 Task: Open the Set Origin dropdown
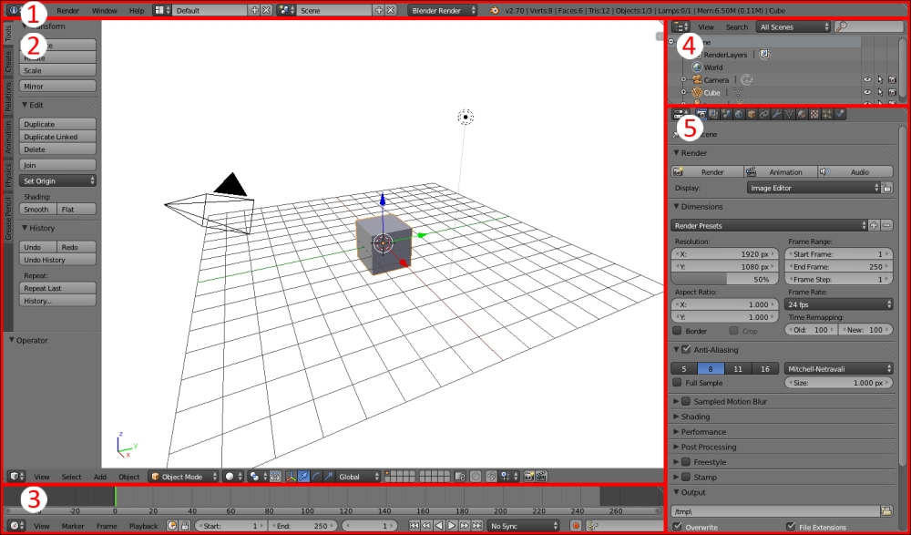[57, 180]
